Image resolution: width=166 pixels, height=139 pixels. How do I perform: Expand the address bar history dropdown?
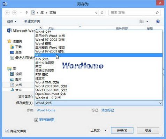click(x=96, y=13)
